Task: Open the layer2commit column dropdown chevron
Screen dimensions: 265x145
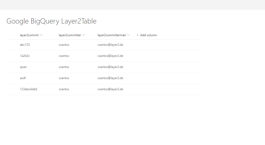Action: coord(41,35)
